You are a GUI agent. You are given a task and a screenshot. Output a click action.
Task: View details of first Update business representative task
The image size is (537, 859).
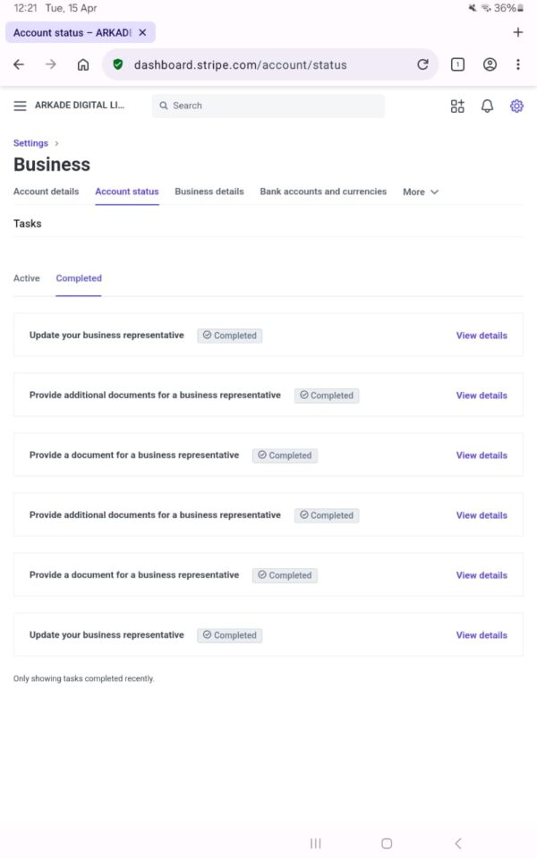tap(482, 336)
